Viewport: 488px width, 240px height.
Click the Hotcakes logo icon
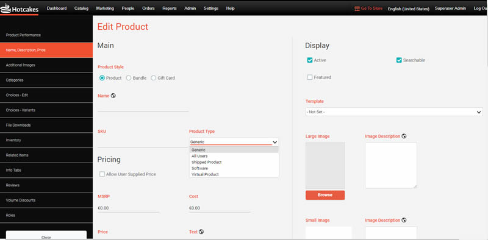[x=5, y=9]
